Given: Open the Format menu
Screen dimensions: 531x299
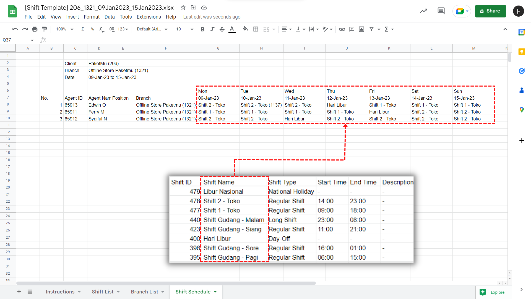Looking at the screenshot, I should pyautogui.click(x=92, y=17).
